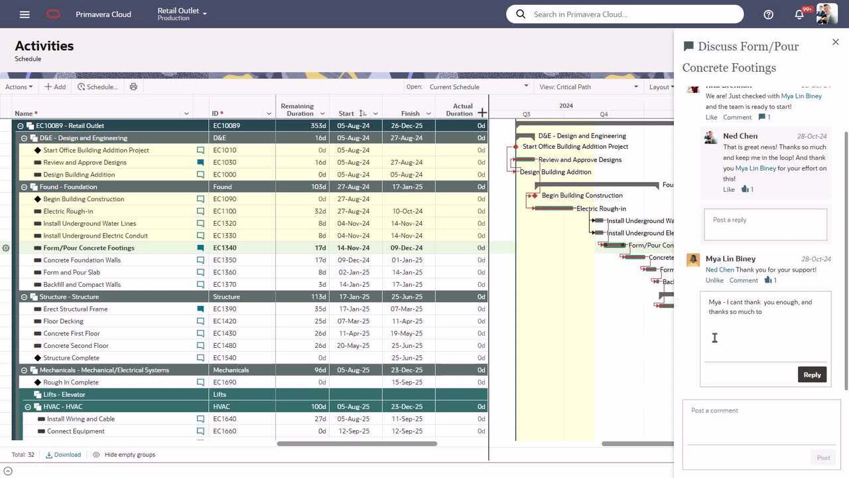Click the thumbs-up icon on Ned Chen's comment
The height and width of the screenshot is (478, 849).
coord(745,189)
